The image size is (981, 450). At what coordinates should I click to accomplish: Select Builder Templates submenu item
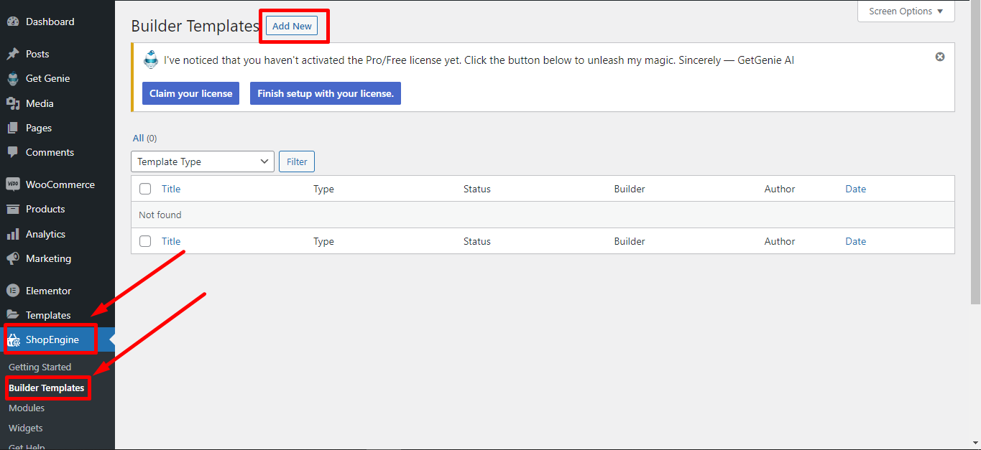pos(46,388)
